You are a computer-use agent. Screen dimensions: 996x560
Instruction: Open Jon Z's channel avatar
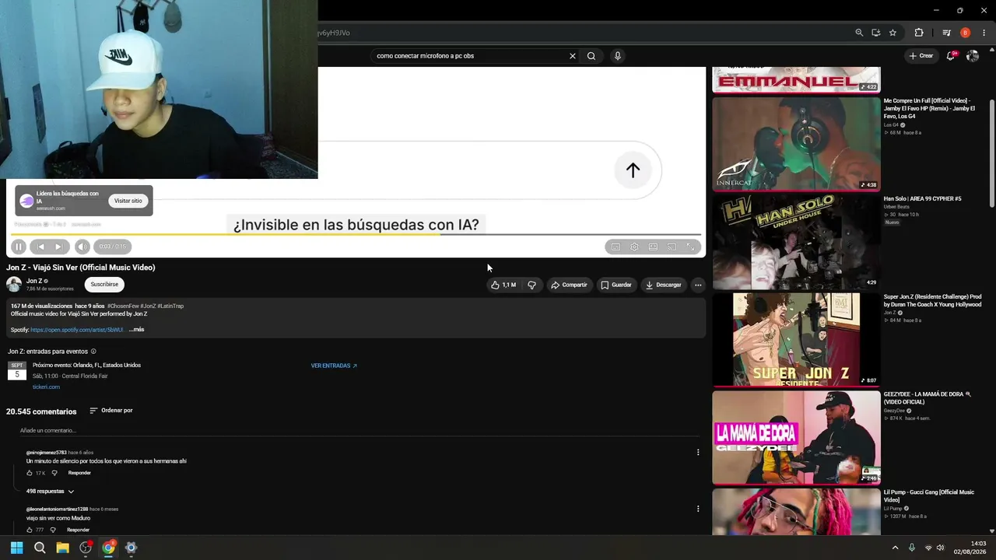click(x=14, y=285)
